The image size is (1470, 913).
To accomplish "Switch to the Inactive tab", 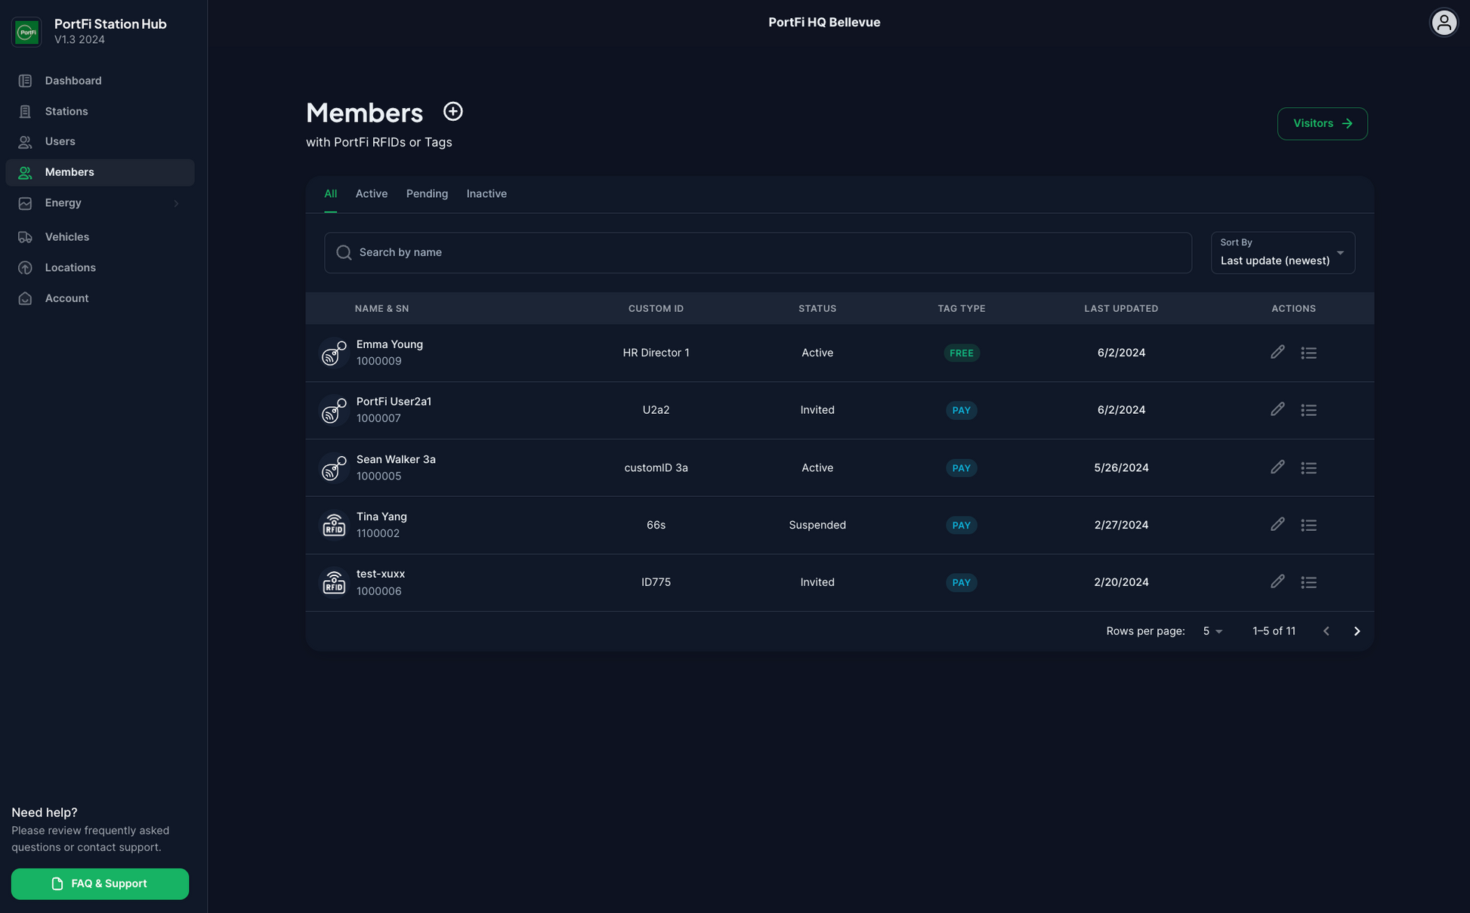I will pyautogui.click(x=486, y=194).
